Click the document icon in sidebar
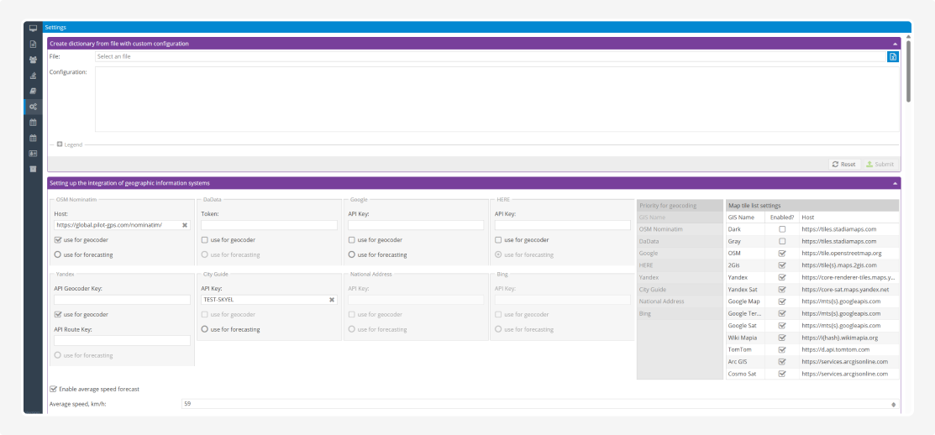 pos(33,44)
